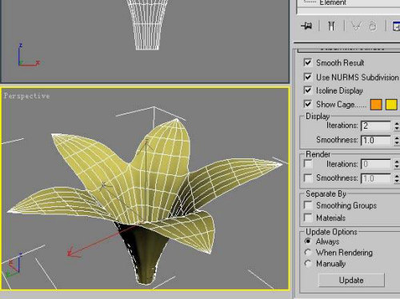Image resolution: width=400 pixels, height=299 pixels.
Task: Toggle Use NURMS Subdivision checkbox
Action: click(x=308, y=77)
